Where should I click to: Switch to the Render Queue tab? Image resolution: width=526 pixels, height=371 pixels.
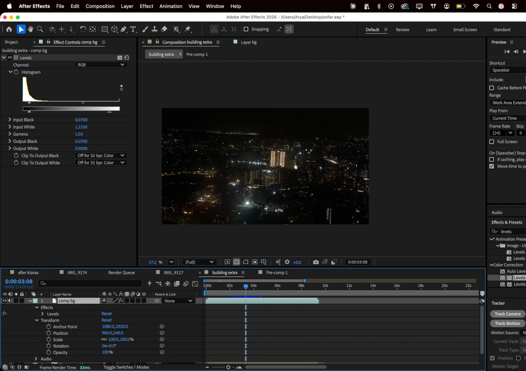tap(122, 272)
